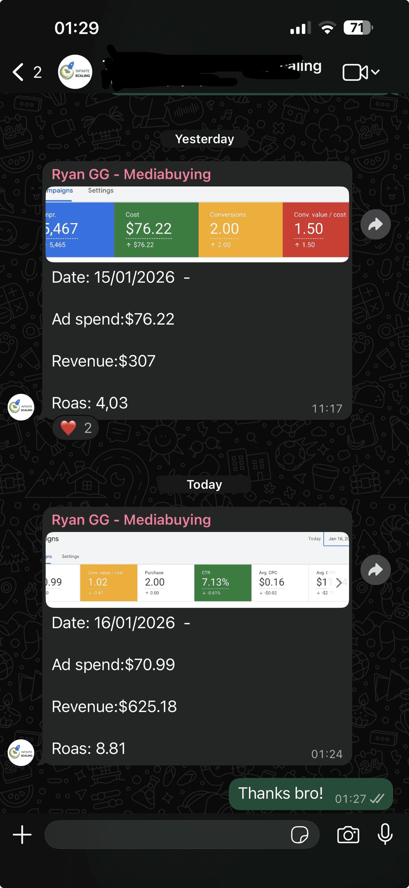This screenshot has width=409, height=888.
Task: Forward today's Ryan GG message
Action: coord(375,570)
